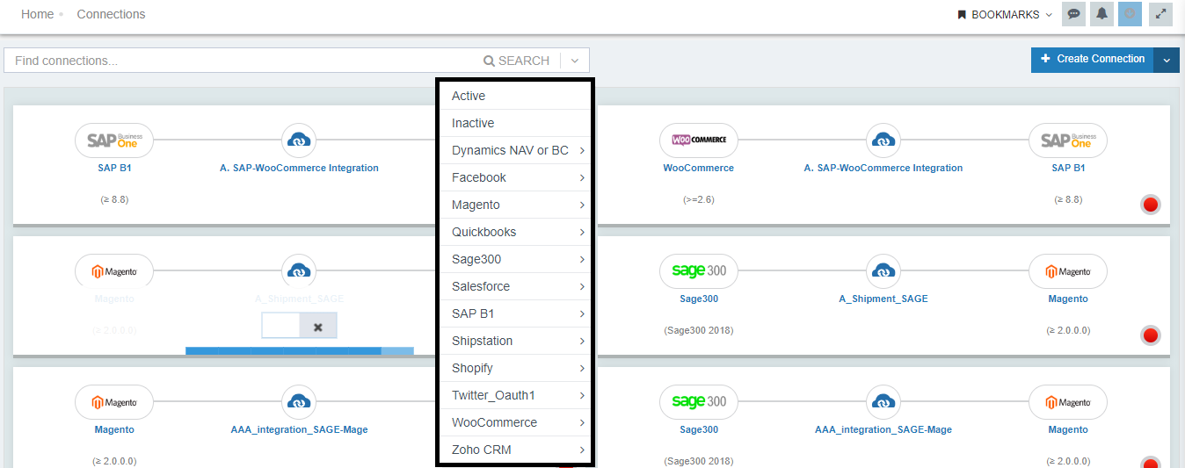Click the SAP Business One logo above (≥ 8.8) on the far left
Screen dimensions: 1185x468
click(114, 140)
